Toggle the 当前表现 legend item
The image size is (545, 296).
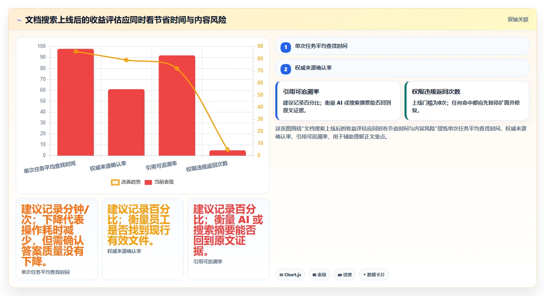coord(159,182)
